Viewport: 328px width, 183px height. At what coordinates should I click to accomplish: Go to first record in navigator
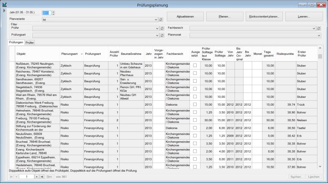(x=11, y=177)
